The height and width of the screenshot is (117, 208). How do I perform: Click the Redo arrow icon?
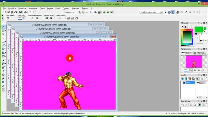34,12
